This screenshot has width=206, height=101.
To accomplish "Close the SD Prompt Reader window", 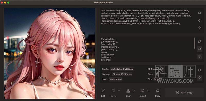I will tap(2, 3).
